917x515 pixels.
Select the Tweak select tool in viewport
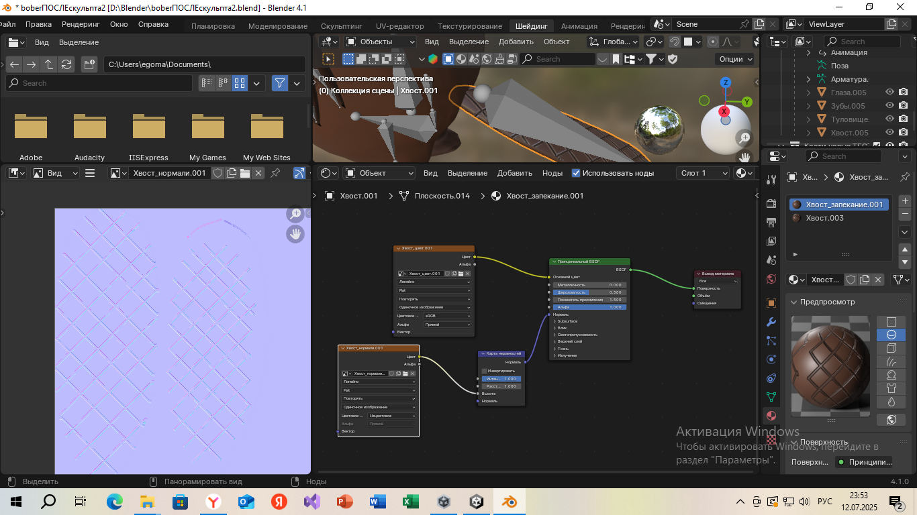point(328,59)
